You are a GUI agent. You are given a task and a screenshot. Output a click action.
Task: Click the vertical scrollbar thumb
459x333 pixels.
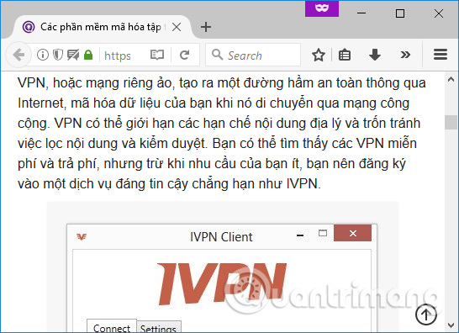click(x=451, y=122)
